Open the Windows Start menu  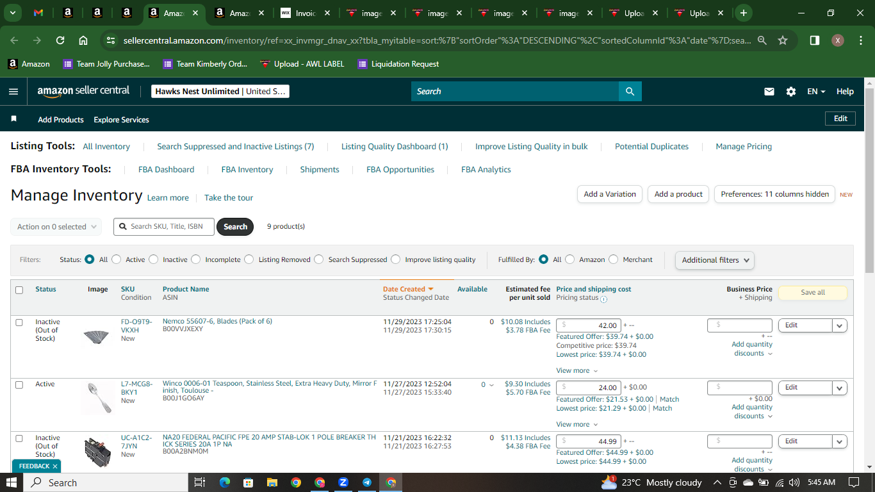coord(13,482)
